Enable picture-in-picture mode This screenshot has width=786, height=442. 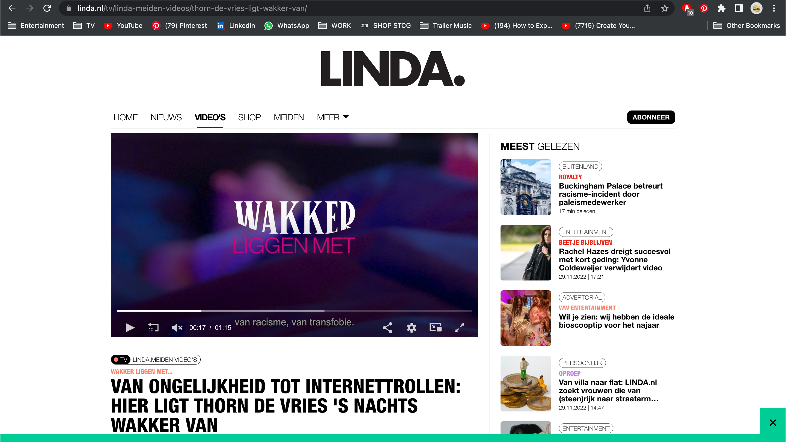click(x=435, y=327)
